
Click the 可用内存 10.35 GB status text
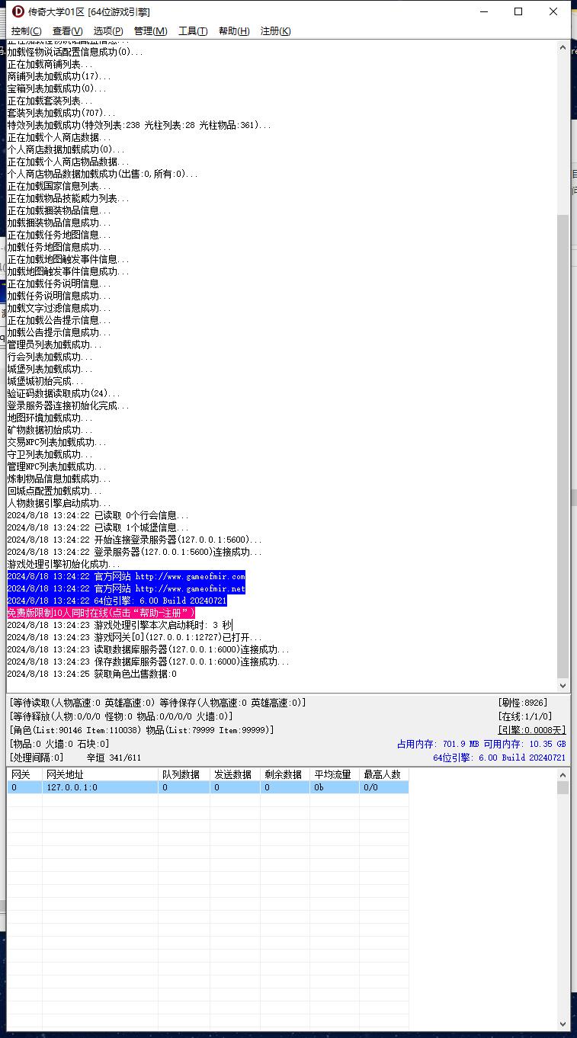525,744
